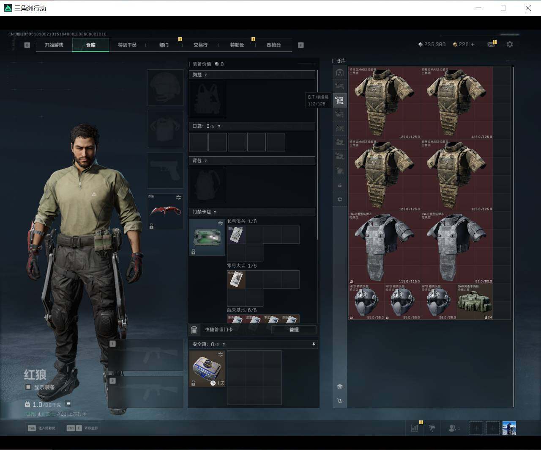541x450 pixels.
Task: Click the stash auto-sort icon at sidebar bottom
Action: click(x=340, y=400)
